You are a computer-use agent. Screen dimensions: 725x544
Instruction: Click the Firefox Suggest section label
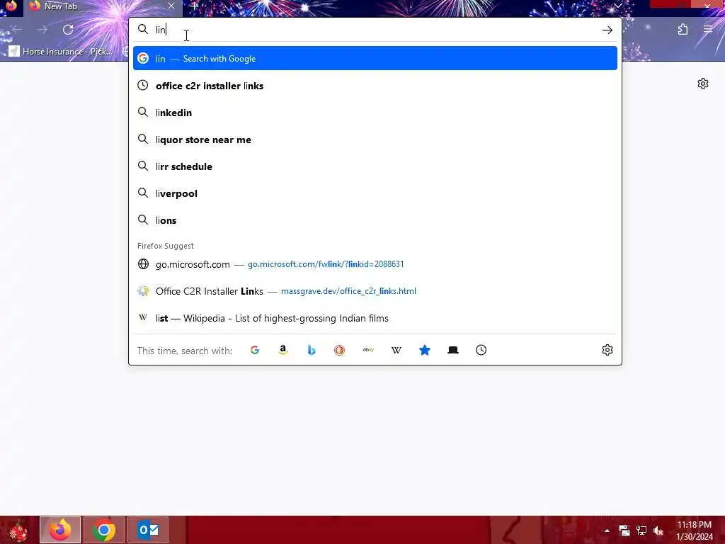pyautogui.click(x=166, y=246)
